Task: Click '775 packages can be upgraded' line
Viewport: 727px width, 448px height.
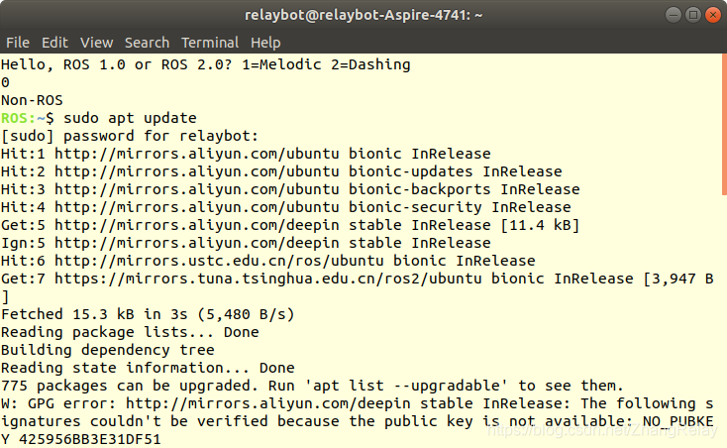Action: pyautogui.click(x=313, y=386)
